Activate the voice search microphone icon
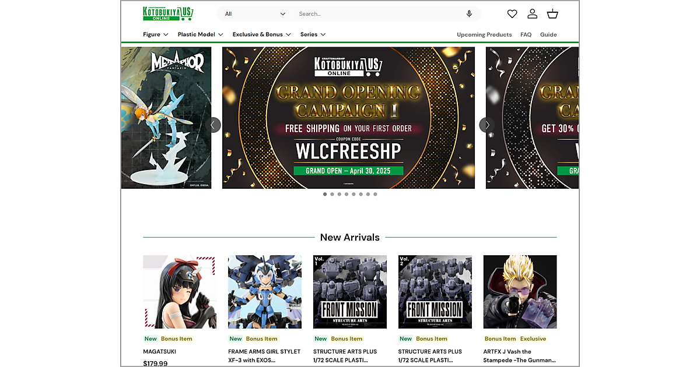 [x=469, y=14]
